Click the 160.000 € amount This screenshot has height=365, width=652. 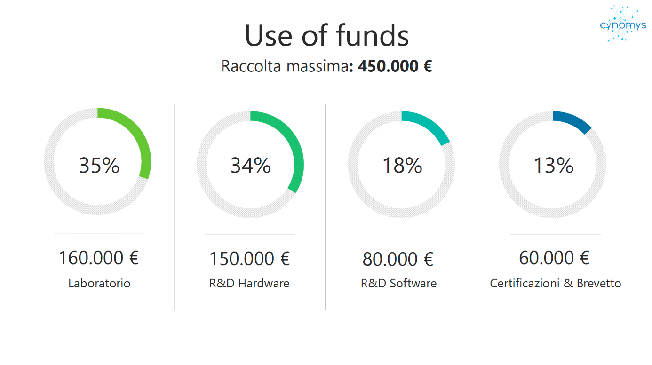[x=99, y=258]
